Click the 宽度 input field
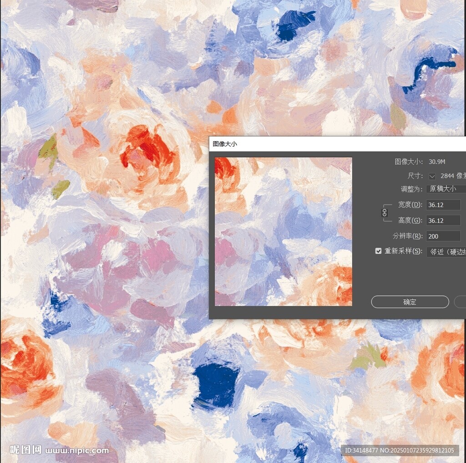 [443, 205]
